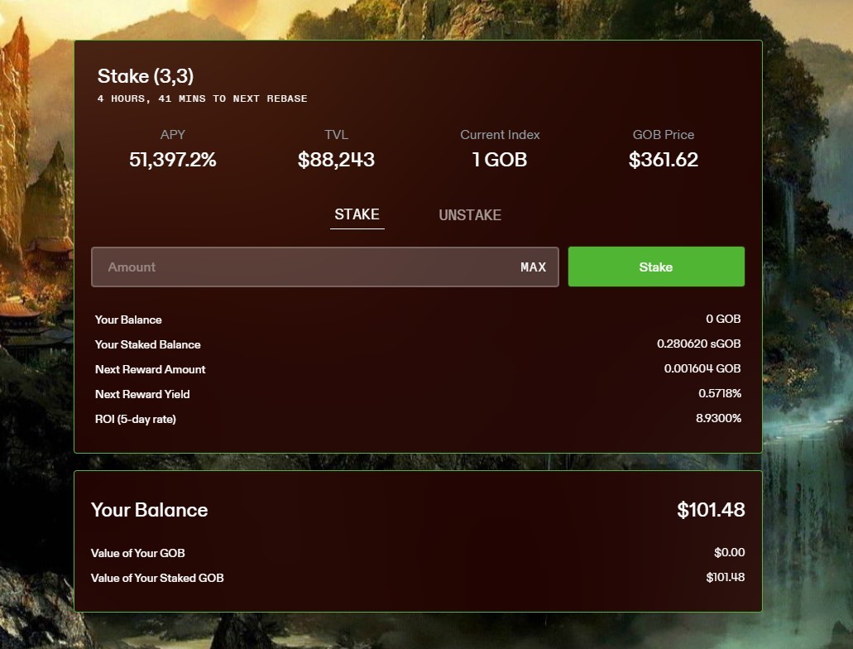Viewport: 853px width, 649px height.
Task: Switch to the UNSTAKE tab
Action: pyautogui.click(x=470, y=215)
